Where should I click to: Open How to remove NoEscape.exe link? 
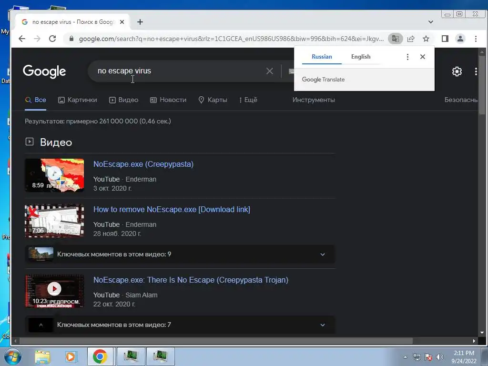pyautogui.click(x=172, y=210)
